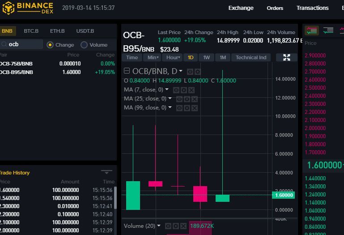Viewport: 344px width, 235px height.
Task: Expand MA (7, close, 0) dropdown arrow
Action: pos(167,89)
